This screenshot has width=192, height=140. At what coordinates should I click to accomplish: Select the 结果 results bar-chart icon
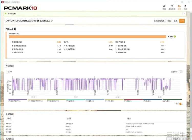(x=179, y=6)
